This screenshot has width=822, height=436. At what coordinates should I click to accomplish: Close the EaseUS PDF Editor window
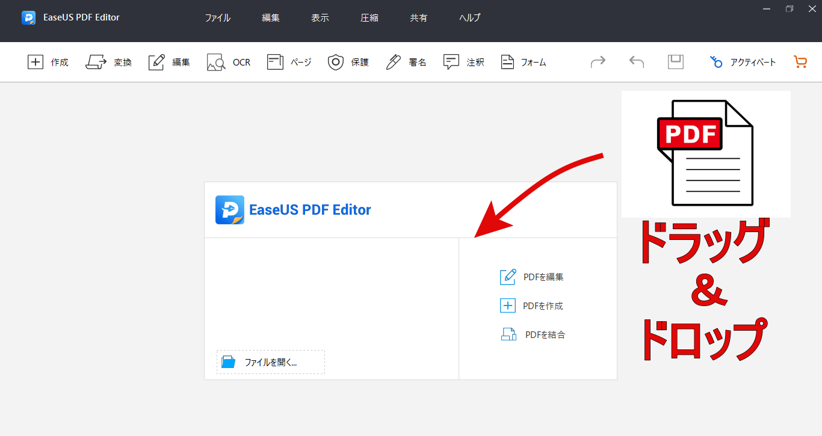point(812,8)
